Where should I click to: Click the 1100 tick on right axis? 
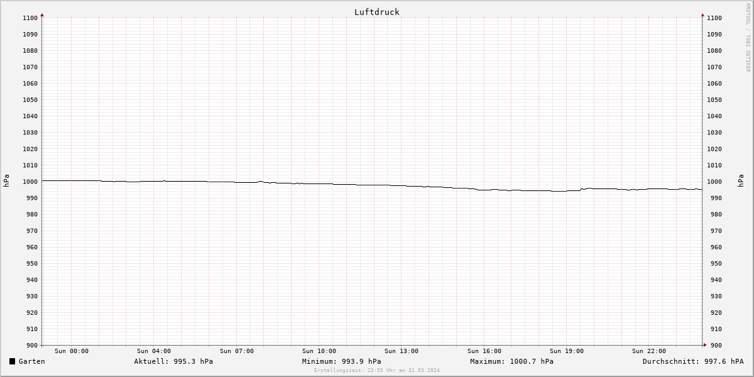click(x=714, y=18)
